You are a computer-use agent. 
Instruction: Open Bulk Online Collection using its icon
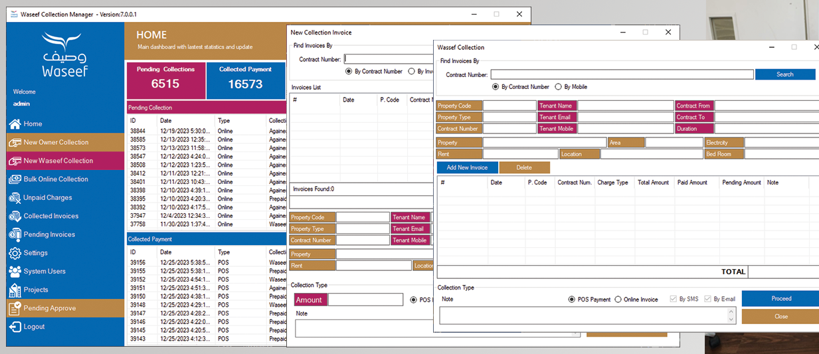point(14,179)
